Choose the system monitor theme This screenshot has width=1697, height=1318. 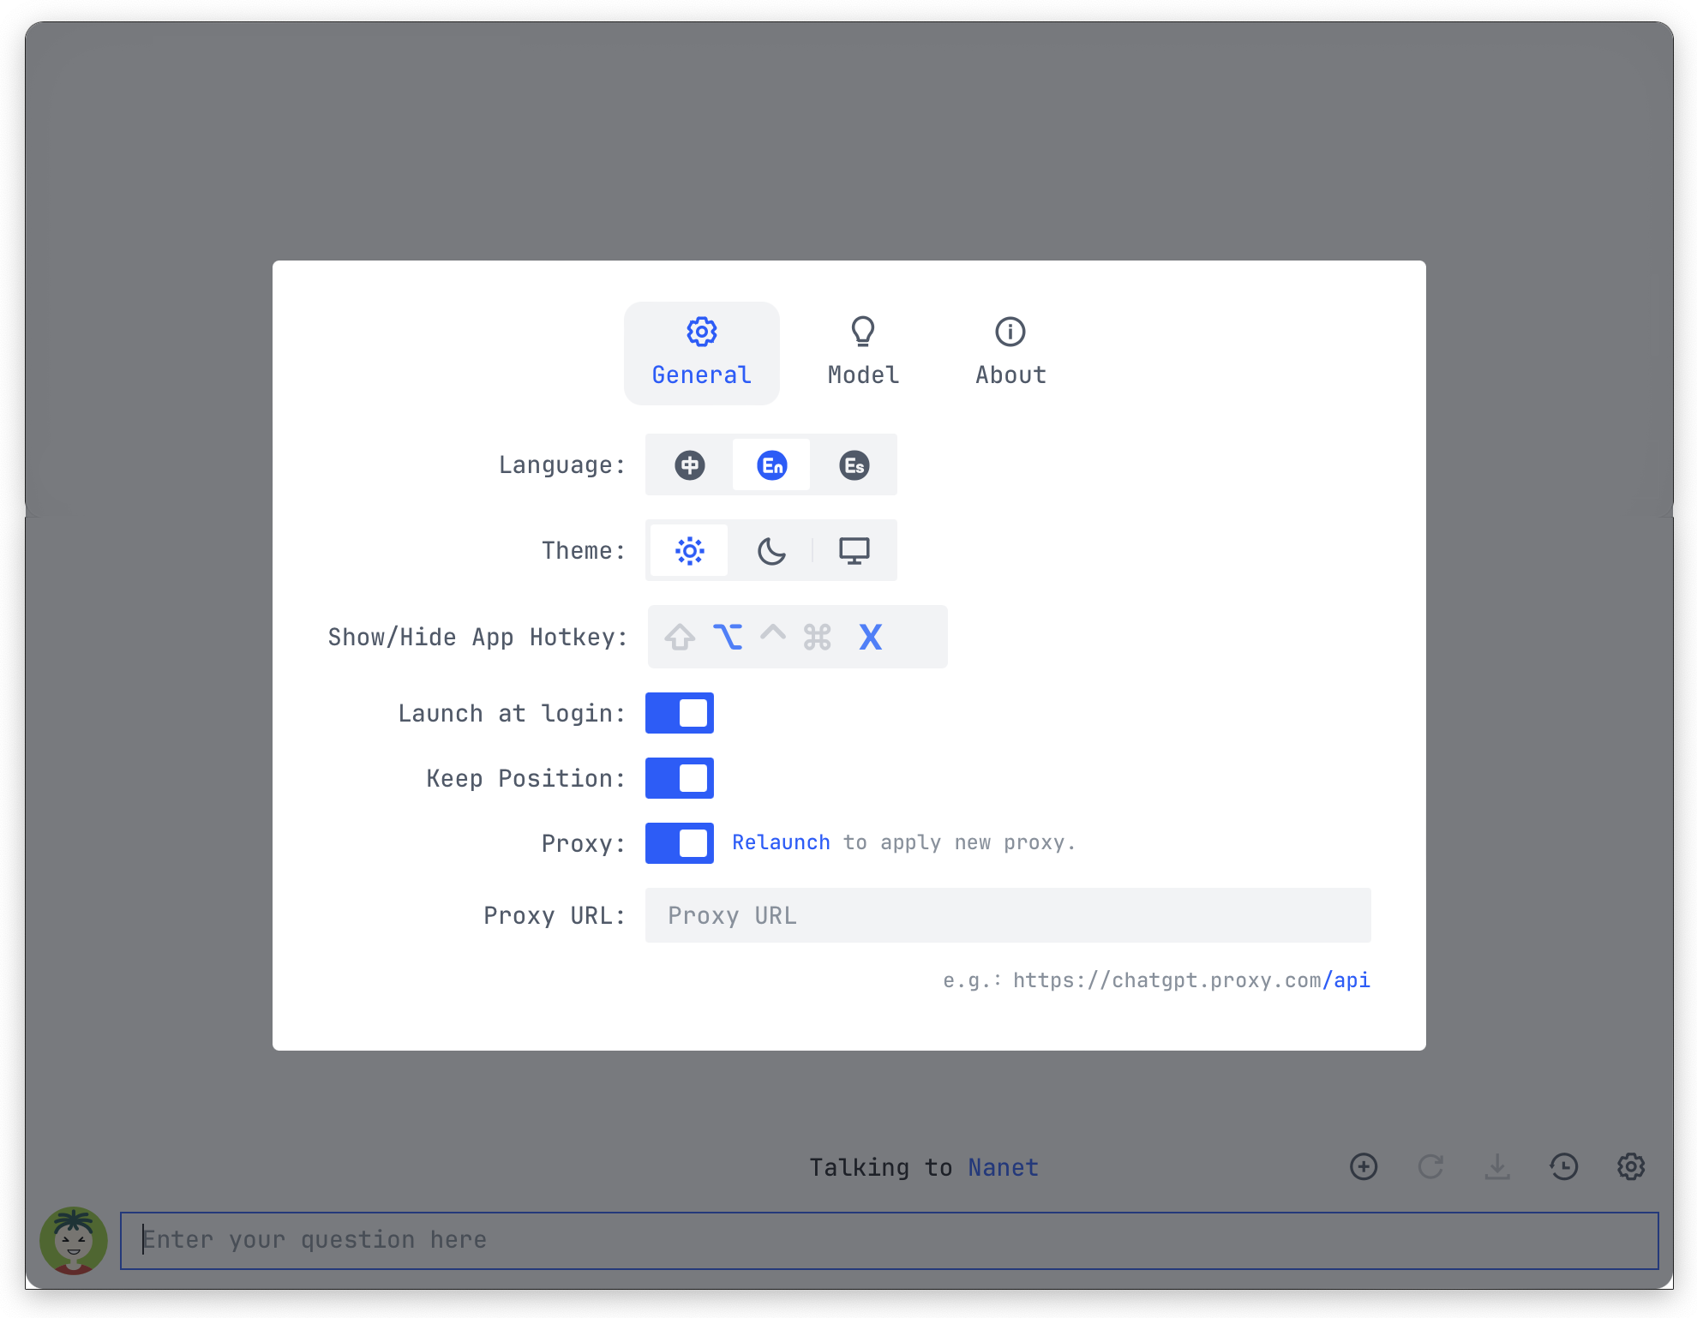854,551
